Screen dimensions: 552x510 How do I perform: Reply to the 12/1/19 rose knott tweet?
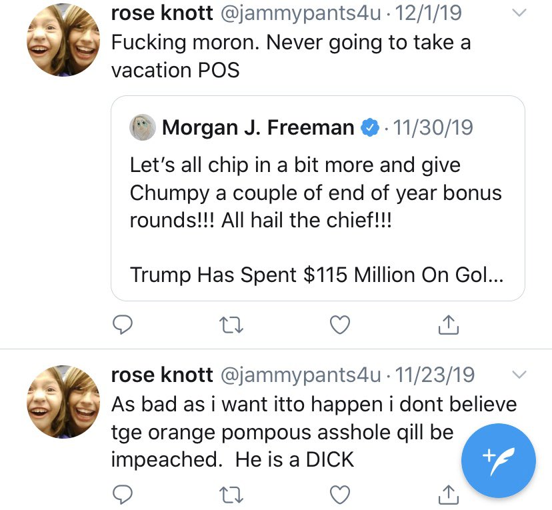point(122,325)
